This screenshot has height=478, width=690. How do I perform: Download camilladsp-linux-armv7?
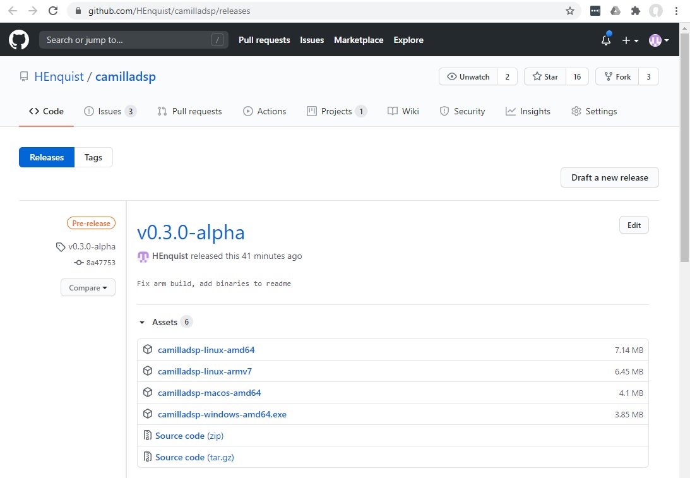pos(205,371)
